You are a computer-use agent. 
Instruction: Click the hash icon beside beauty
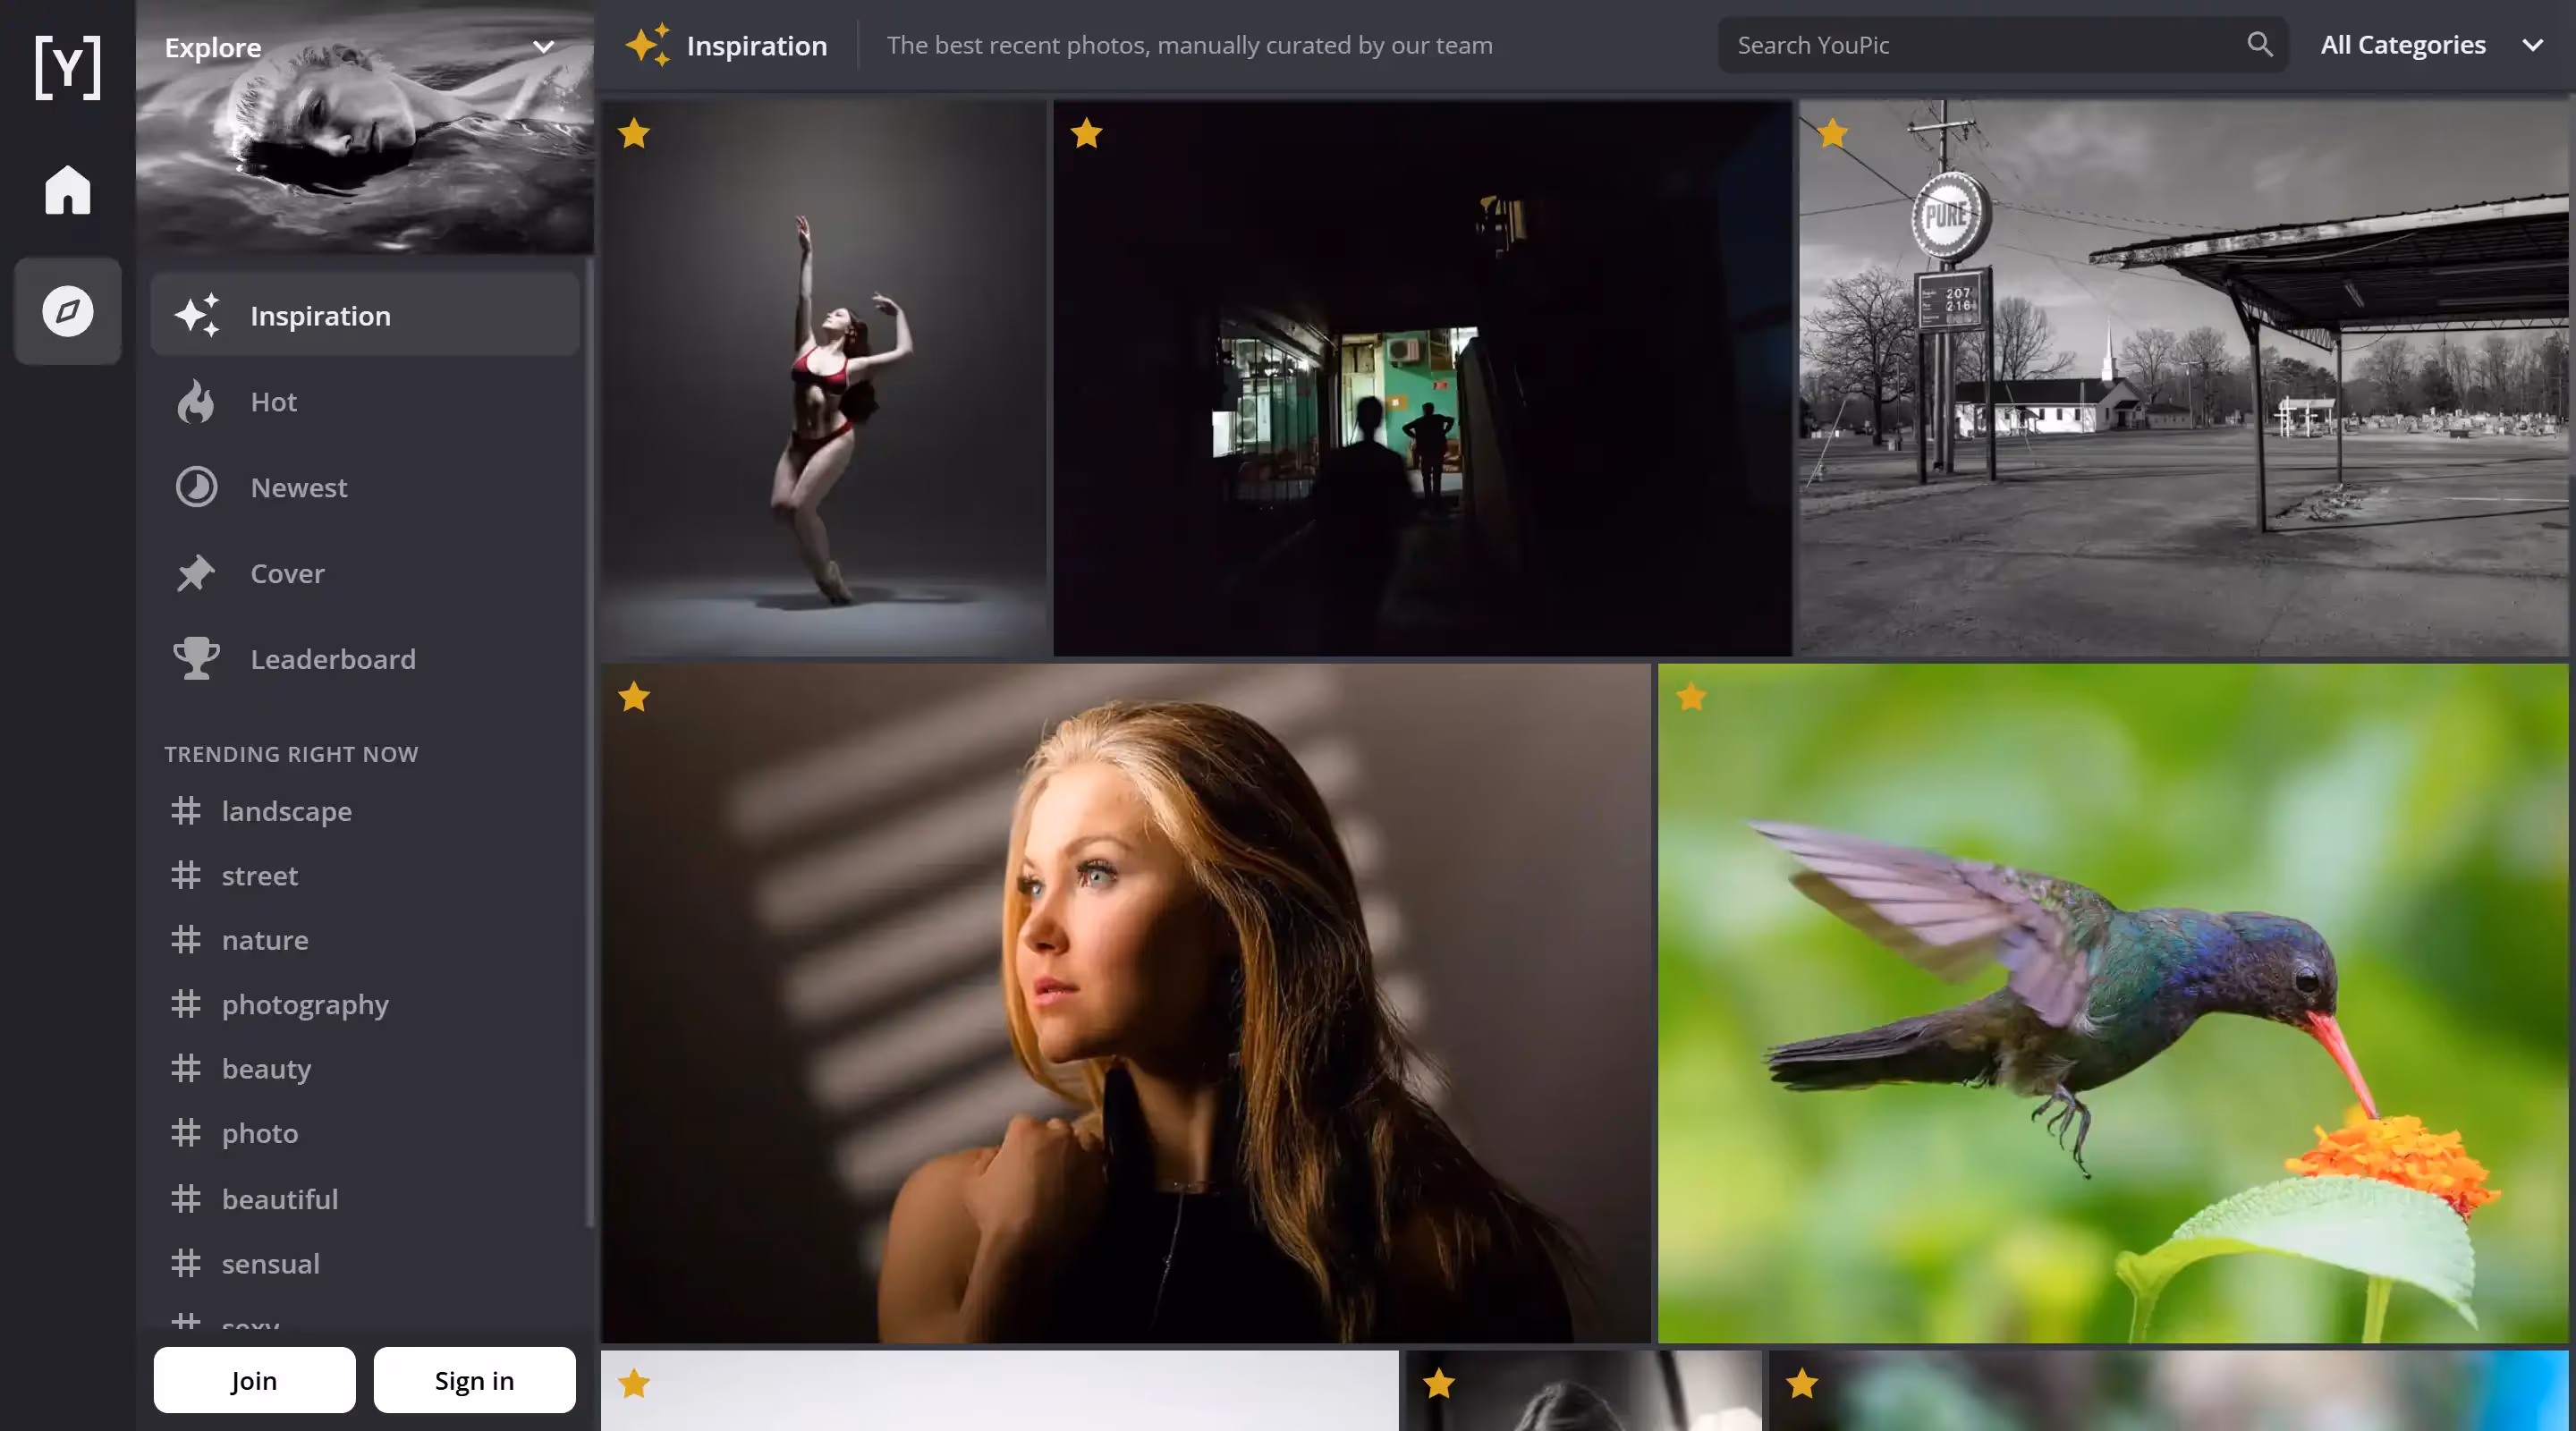pyautogui.click(x=186, y=1069)
